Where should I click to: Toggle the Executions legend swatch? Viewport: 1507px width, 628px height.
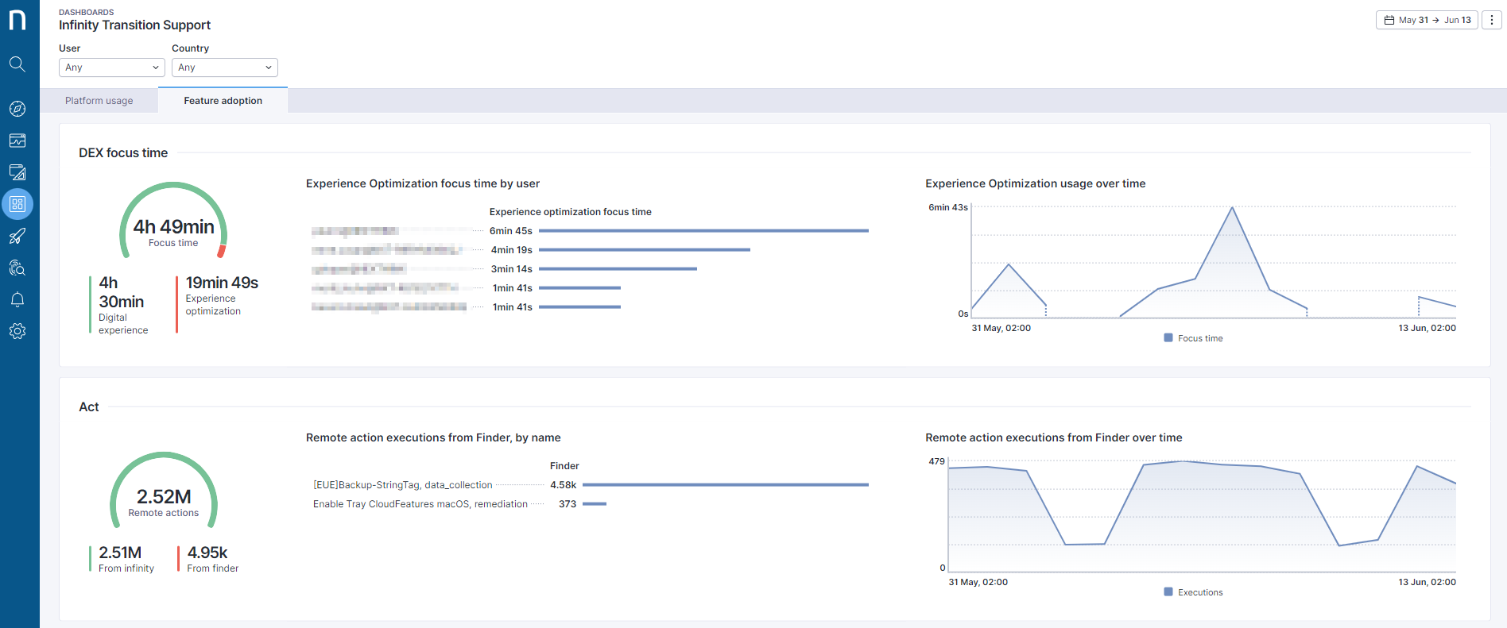pyautogui.click(x=1168, y=591)
